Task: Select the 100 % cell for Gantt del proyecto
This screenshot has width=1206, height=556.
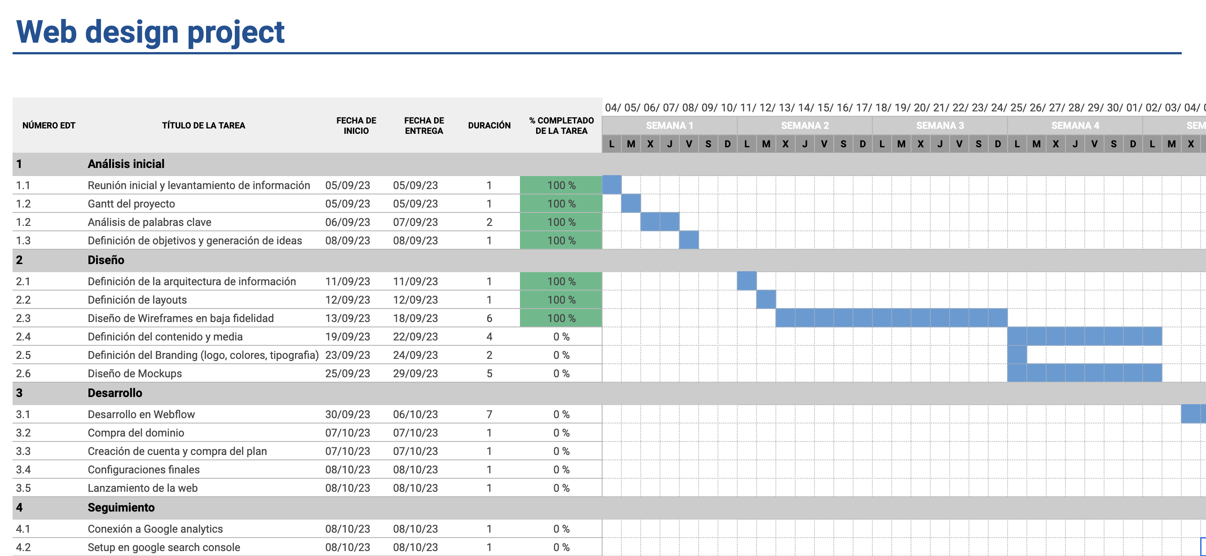Action: (x=561, y=204)
